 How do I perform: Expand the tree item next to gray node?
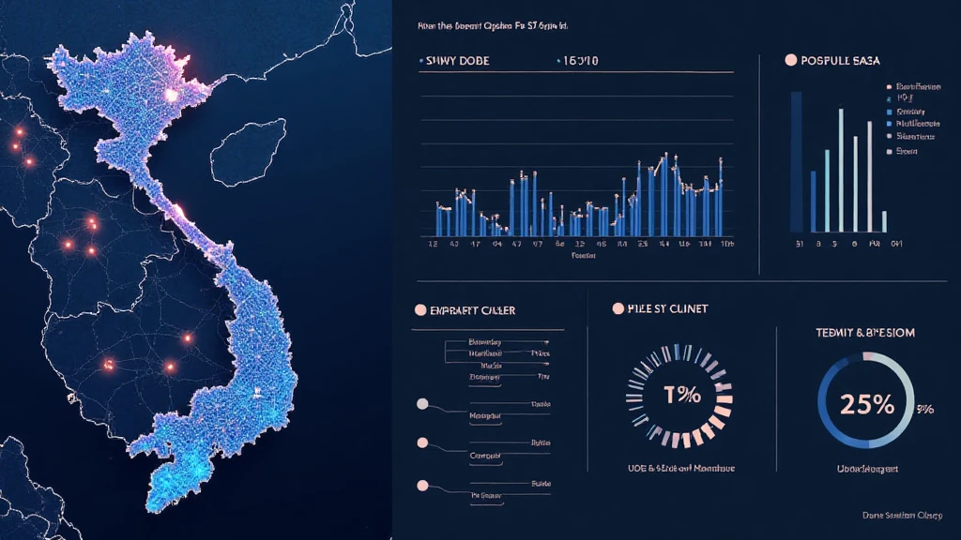click(x=482, y=413)
